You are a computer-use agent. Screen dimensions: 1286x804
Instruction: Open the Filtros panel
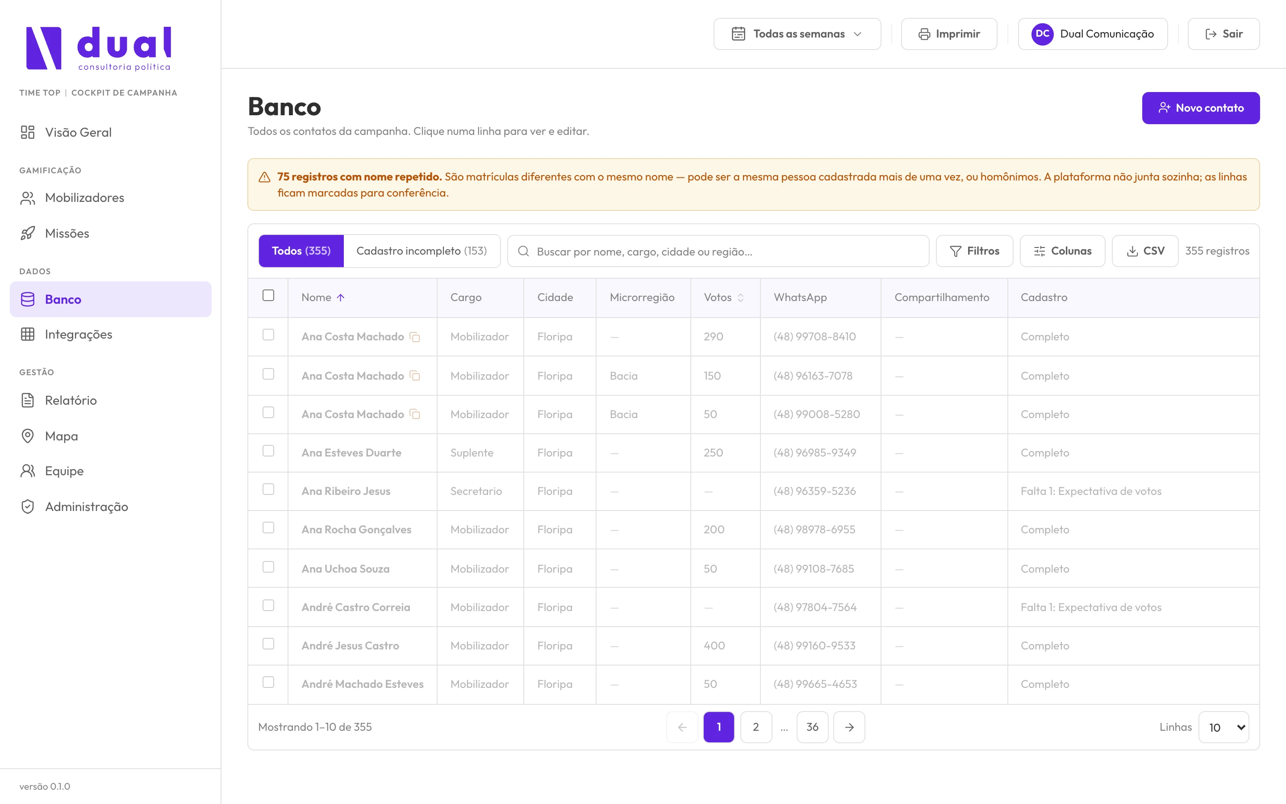(974, 251)
